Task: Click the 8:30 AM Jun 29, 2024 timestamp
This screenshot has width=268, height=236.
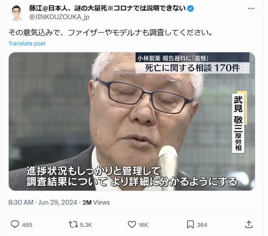Action: point(43,203)
